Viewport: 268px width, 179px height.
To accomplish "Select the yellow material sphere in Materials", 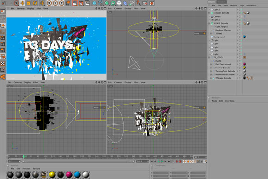I will (52, 174).
